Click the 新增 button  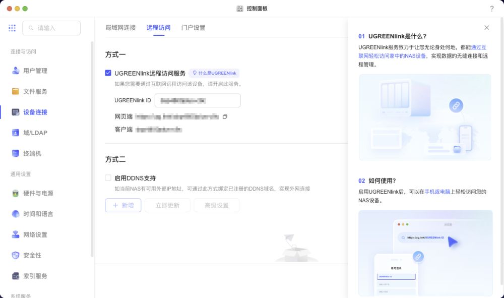(x=123, y=205)
